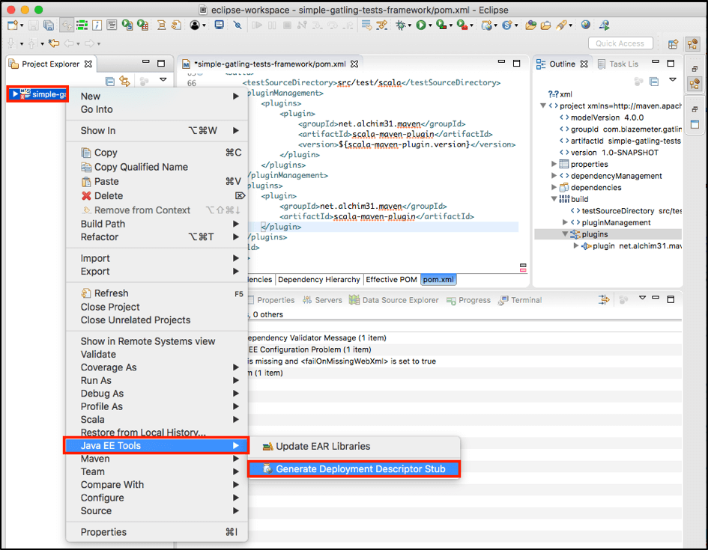This screenshot has height=550, width=708.
Task: Toggle the highlighted arrows toolbar button
Action: 67,25
